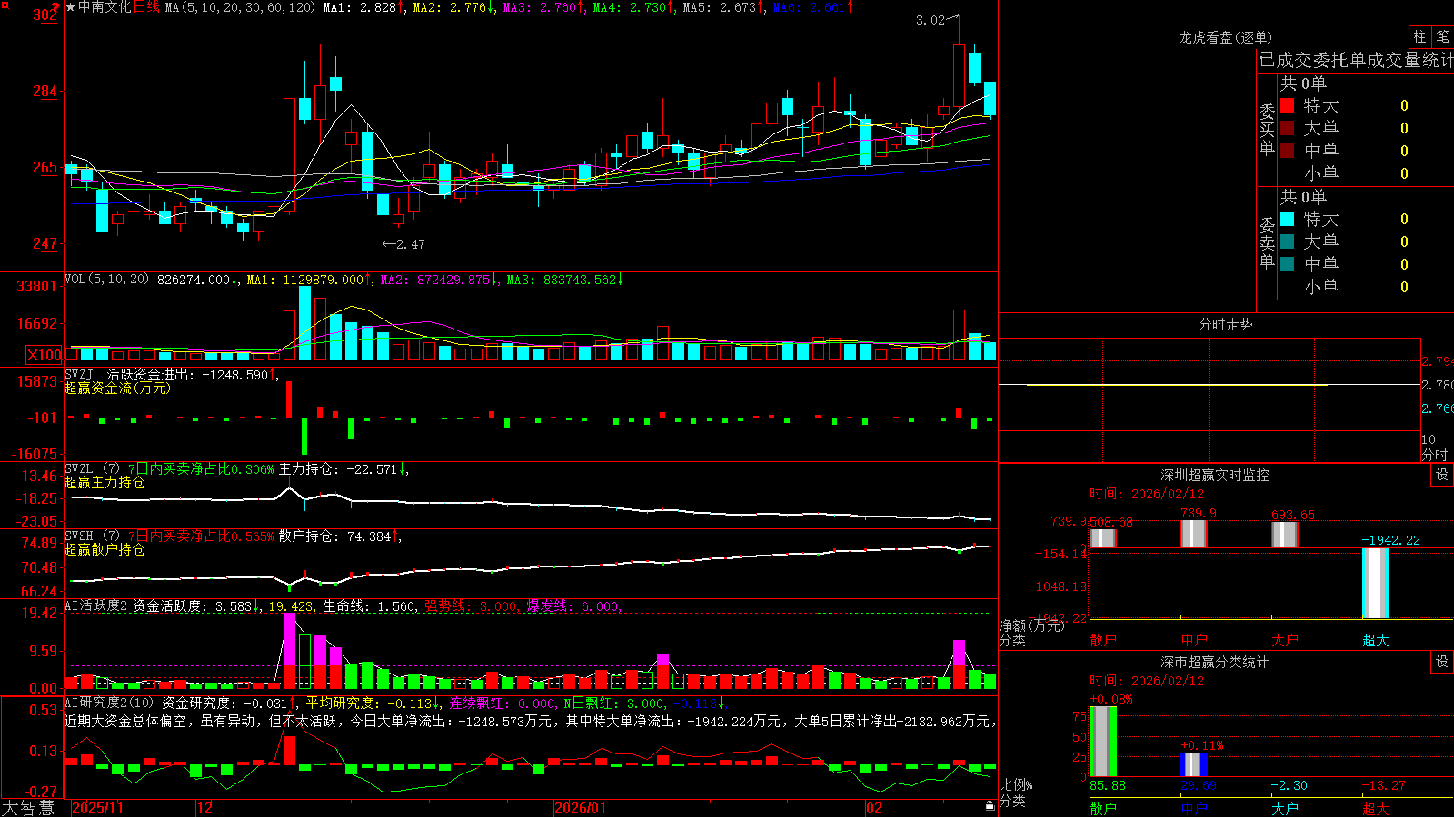Switch to 笔 (tick) display mode
1454x817 pixels.
click(x=1442, y=37)
